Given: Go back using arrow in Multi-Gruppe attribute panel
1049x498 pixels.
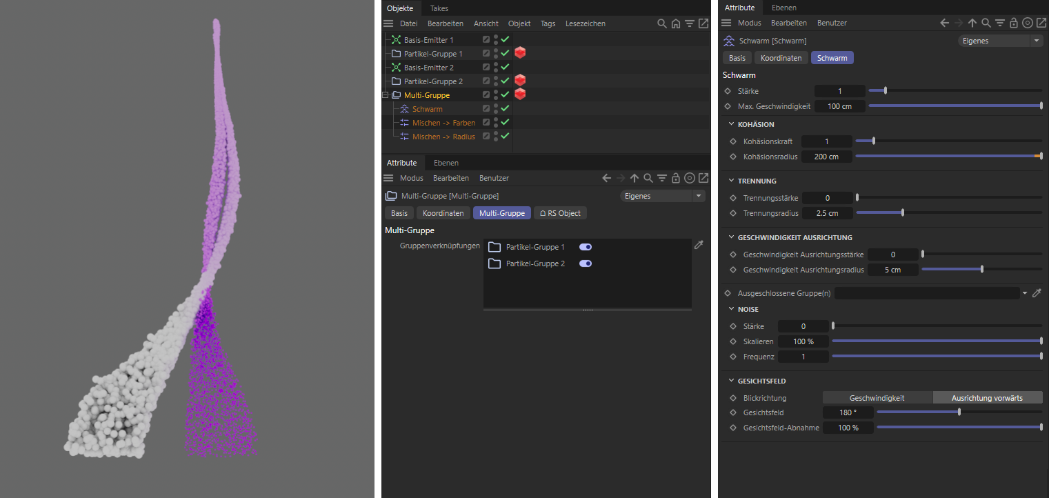Looking at the screenshot, I should click(x=607, y=178).
